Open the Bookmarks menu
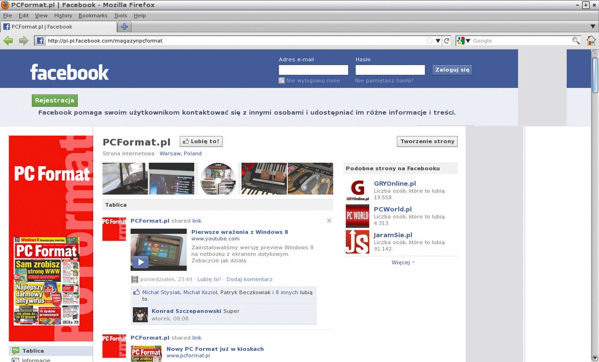 click(93, 15)
